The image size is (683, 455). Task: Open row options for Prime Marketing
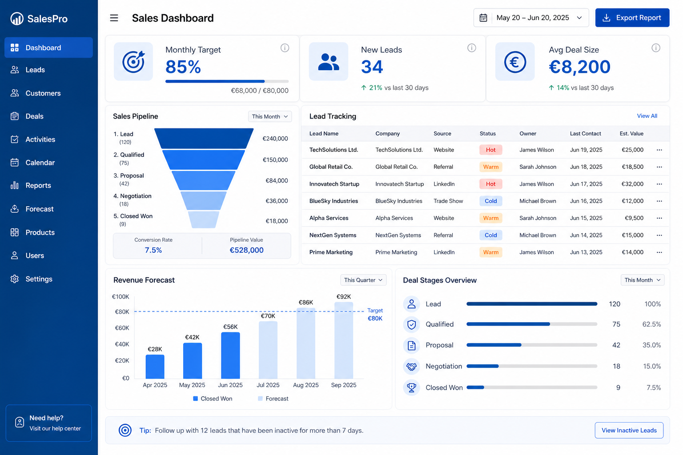pos(659,252)
